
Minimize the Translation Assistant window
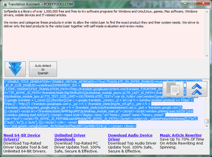point(185,3)
